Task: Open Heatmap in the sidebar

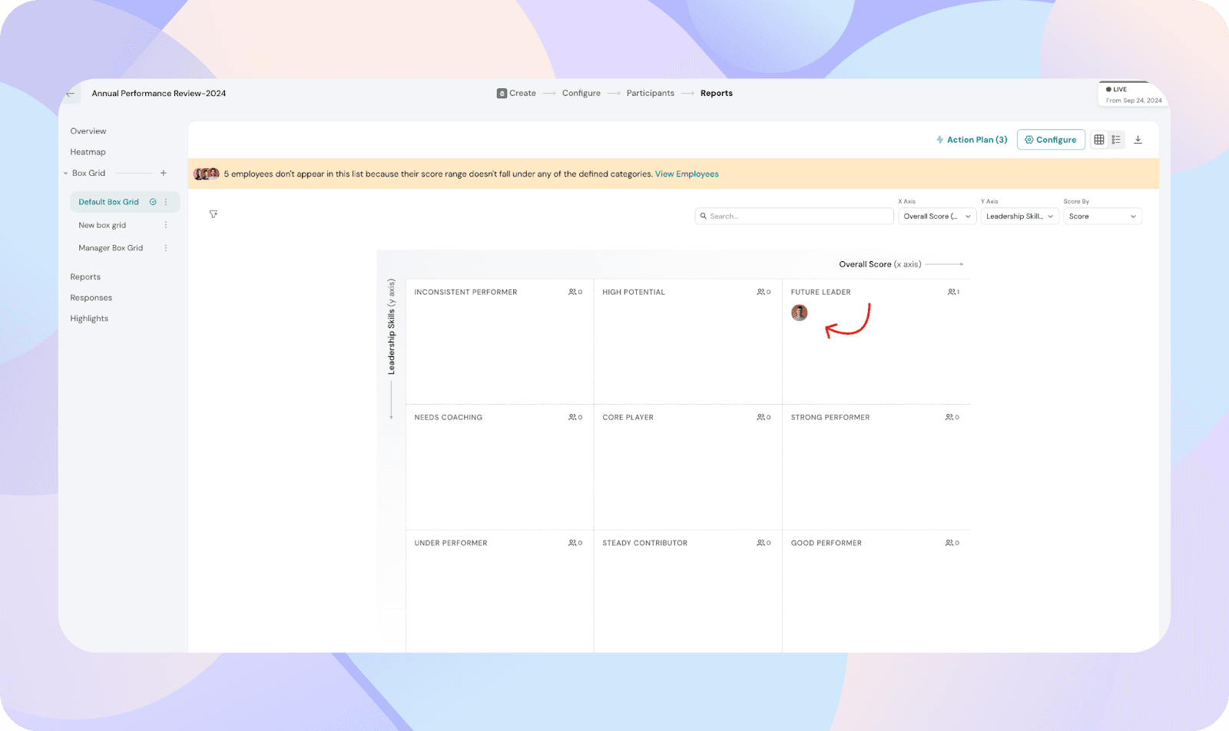Action: pyautogui.click(x=88, y=152)
